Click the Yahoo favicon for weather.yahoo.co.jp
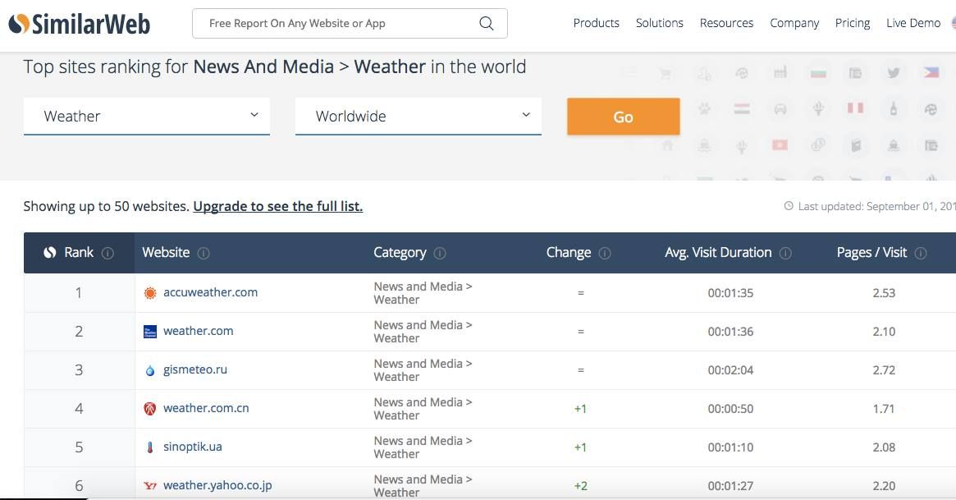This screenshot has height=500, width=956. point(150,486)
